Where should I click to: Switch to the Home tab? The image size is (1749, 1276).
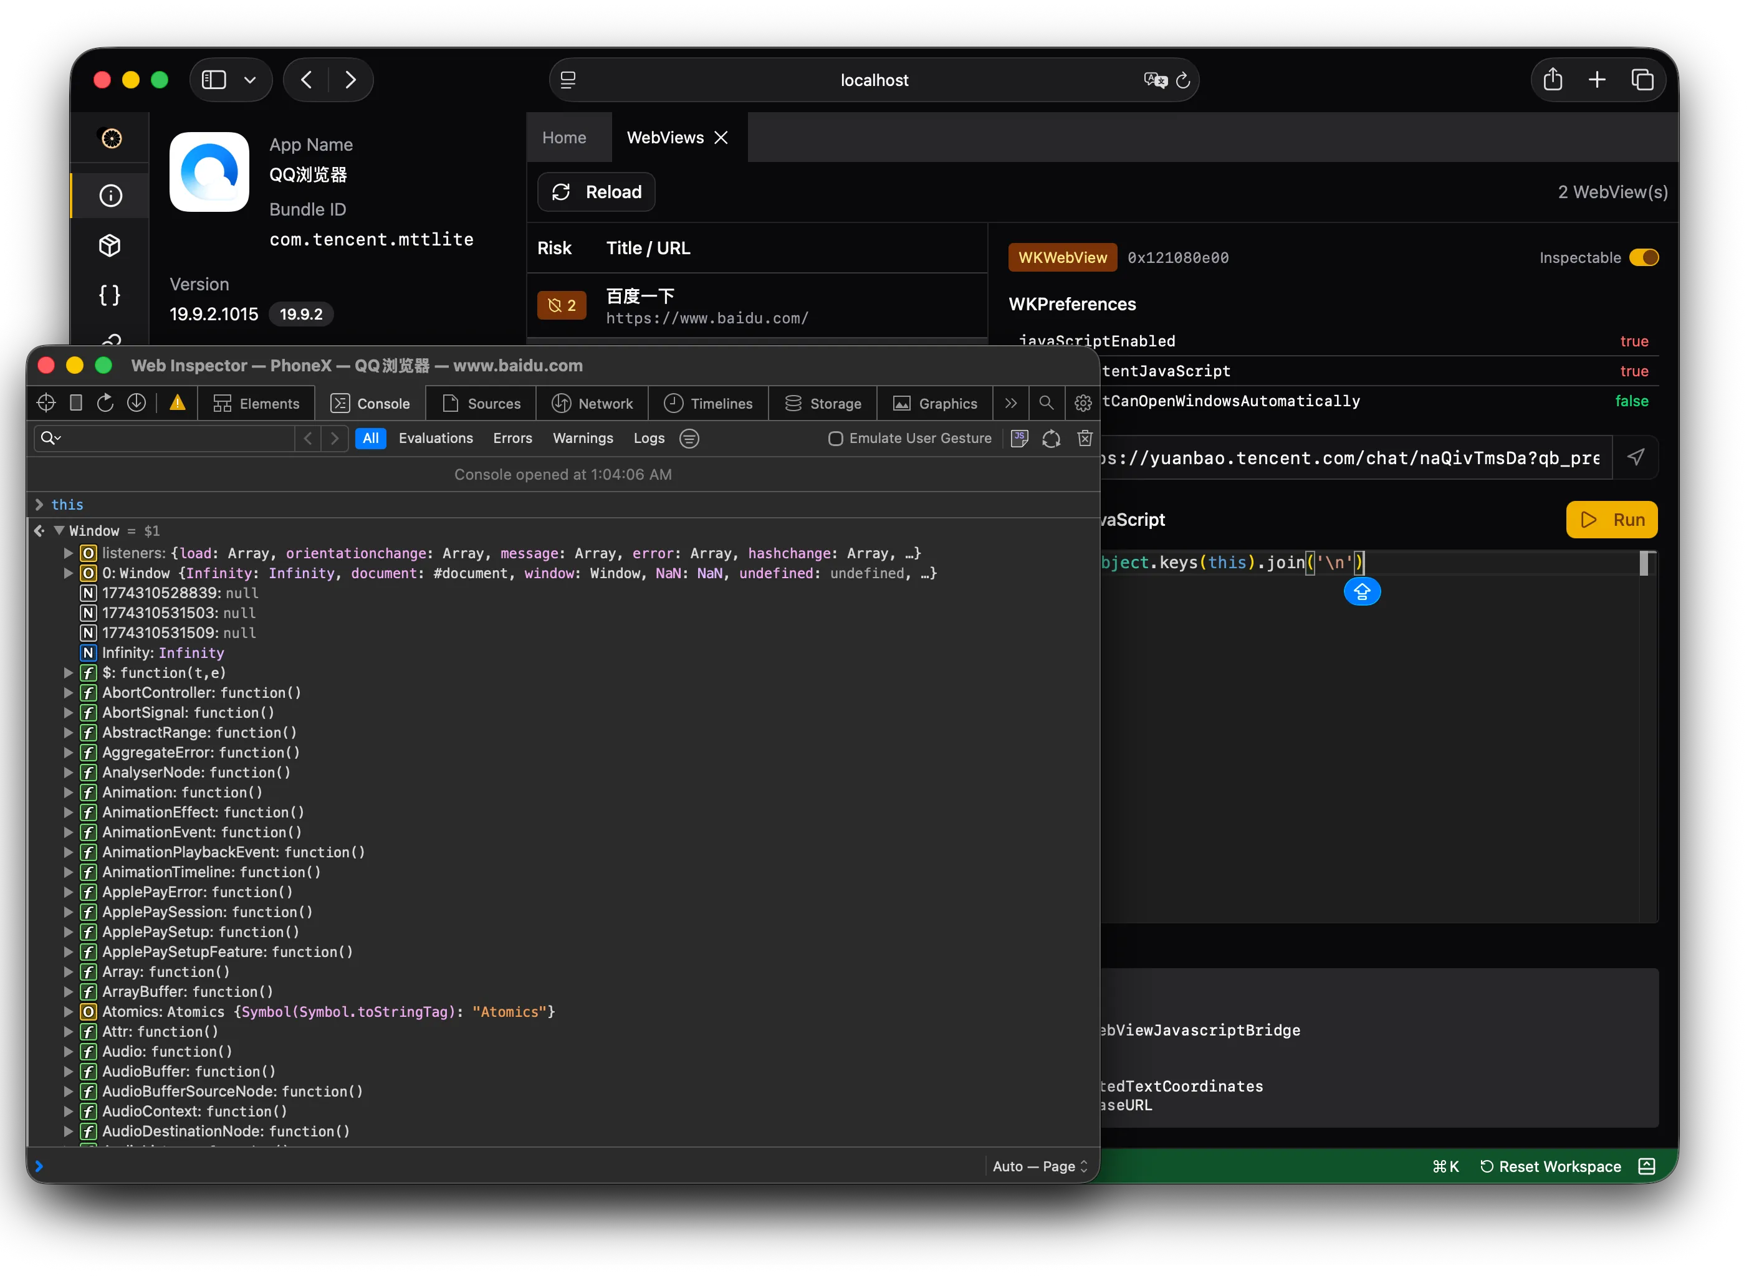(x=565, y=136)
